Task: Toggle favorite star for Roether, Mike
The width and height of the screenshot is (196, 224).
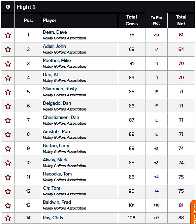Action: (x=8, y=64)
